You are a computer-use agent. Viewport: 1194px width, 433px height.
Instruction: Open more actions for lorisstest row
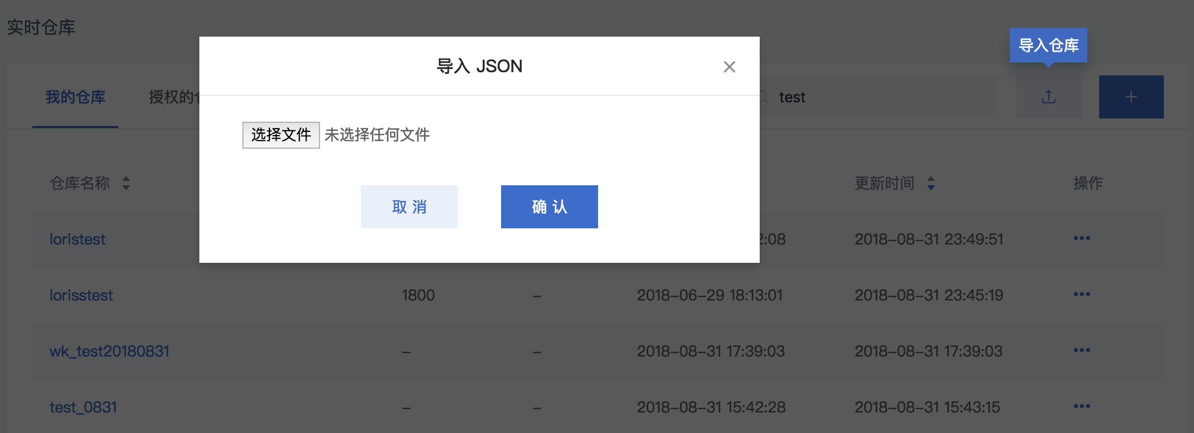[x=1082, y=294]
